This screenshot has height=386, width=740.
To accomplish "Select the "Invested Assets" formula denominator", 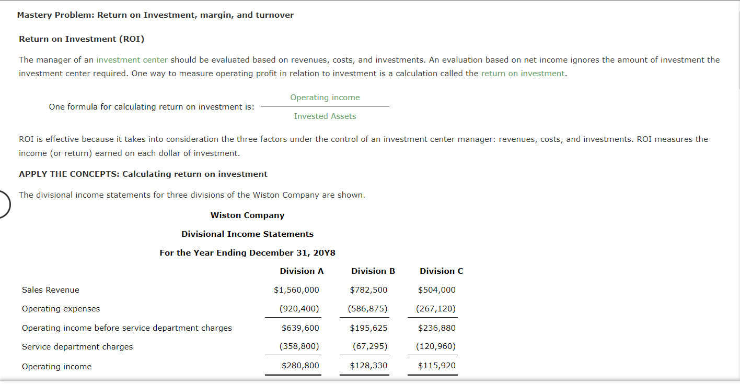I will pyautogui.click(x=325, y=116).
